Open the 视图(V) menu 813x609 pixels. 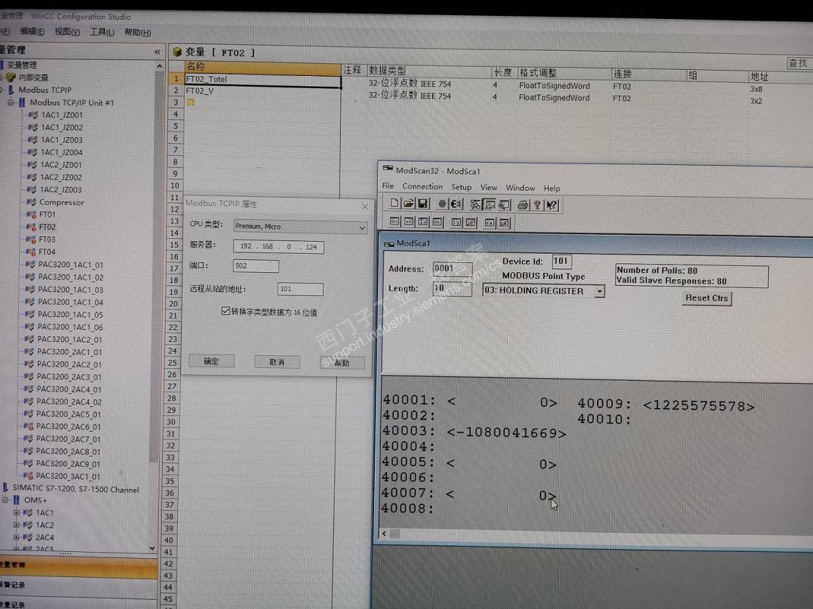point(67,32)
